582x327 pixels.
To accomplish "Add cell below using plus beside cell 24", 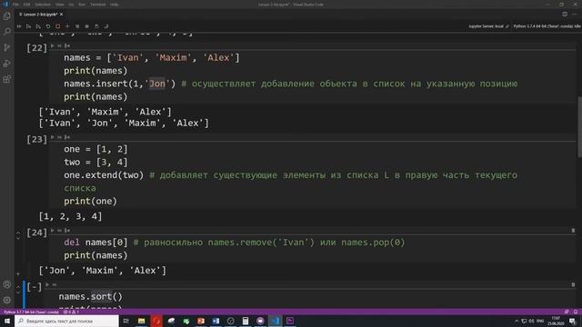I will point(18,274).
